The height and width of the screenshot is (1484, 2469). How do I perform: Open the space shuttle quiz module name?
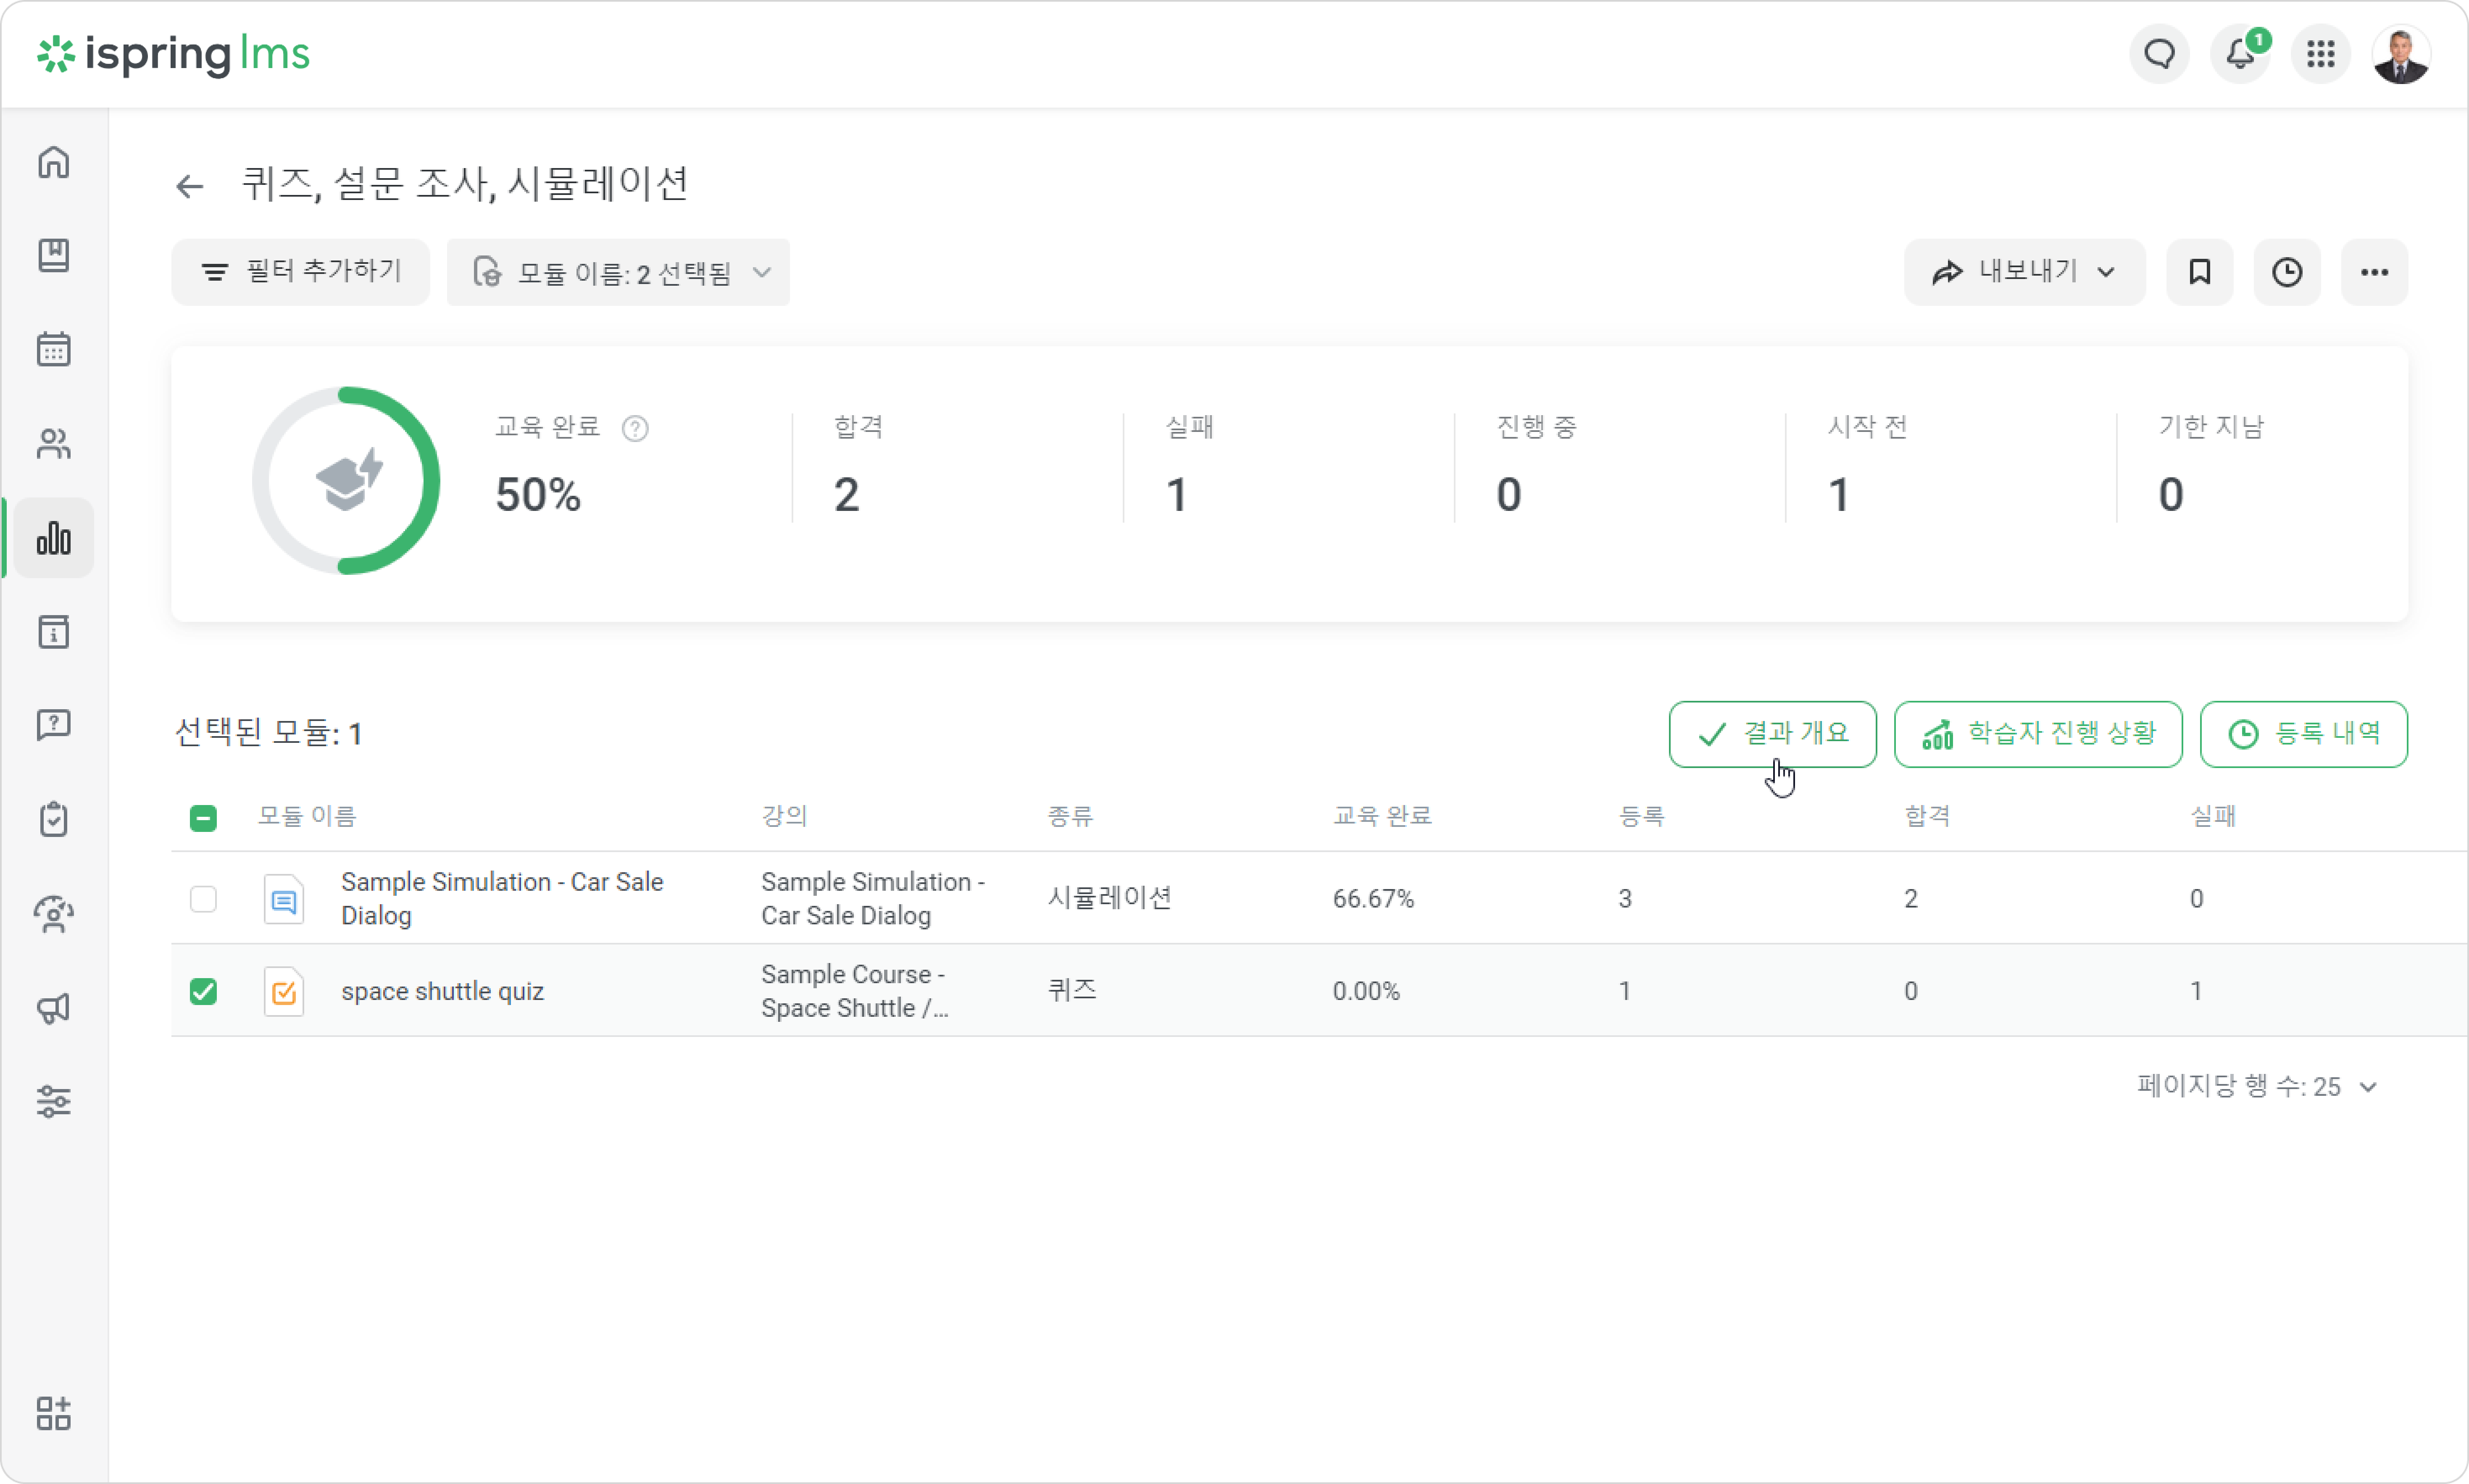[443, 992]
